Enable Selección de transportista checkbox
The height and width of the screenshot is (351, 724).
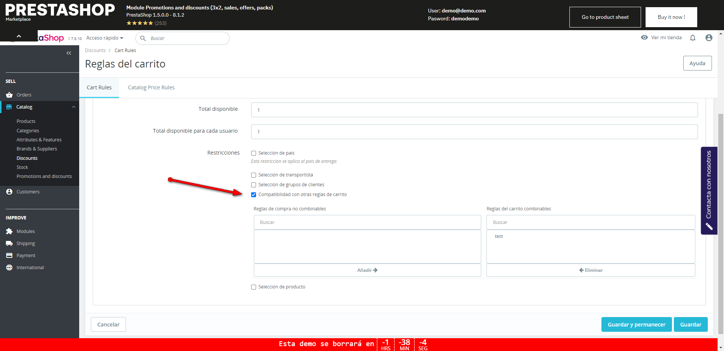253,175
